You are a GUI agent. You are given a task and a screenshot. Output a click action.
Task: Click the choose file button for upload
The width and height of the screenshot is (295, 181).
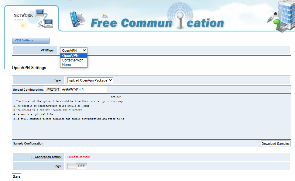click(x=53, y=89)
